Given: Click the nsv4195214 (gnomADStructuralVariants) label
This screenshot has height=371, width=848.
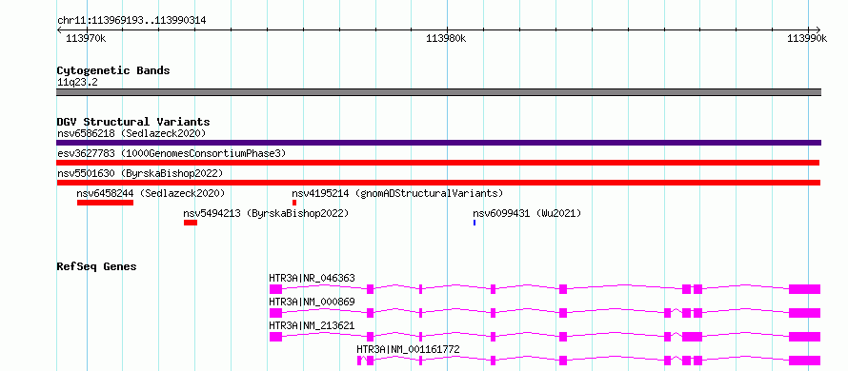Looking at the screenshot, I should [397, 193].
